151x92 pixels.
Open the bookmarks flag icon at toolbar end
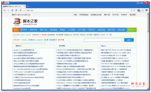(146, 10)
